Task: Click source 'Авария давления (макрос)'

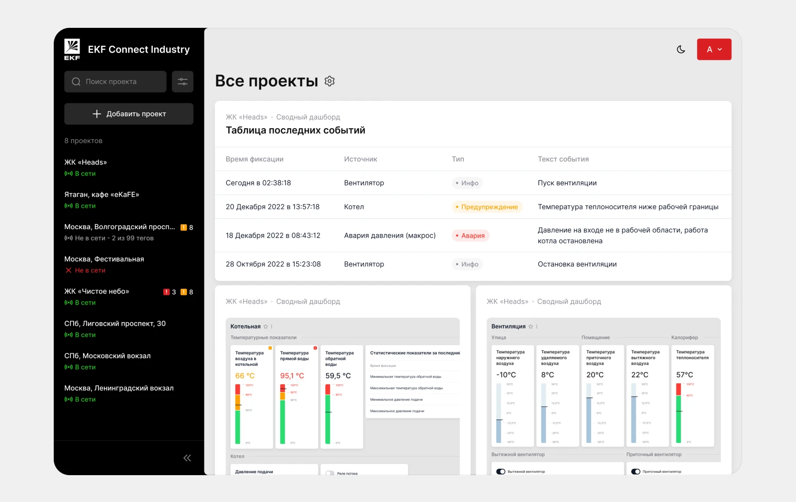Action: point(390,236)
